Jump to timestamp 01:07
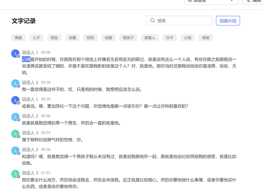This screenshot has height=193, width=263. tap(46, 173)
